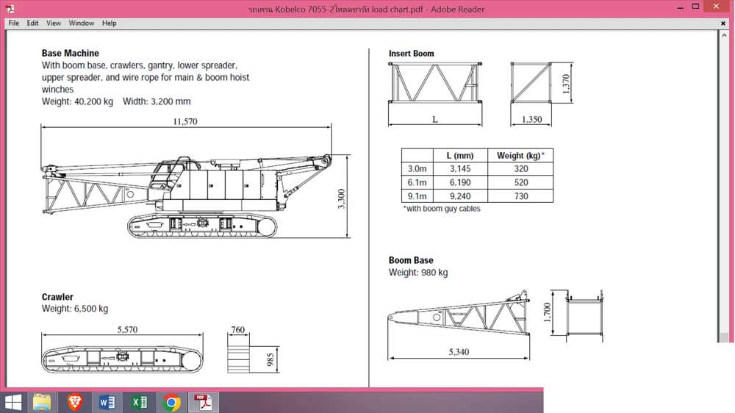Click the 760 crawler width label
735x413 pixels.
point(237,329)
